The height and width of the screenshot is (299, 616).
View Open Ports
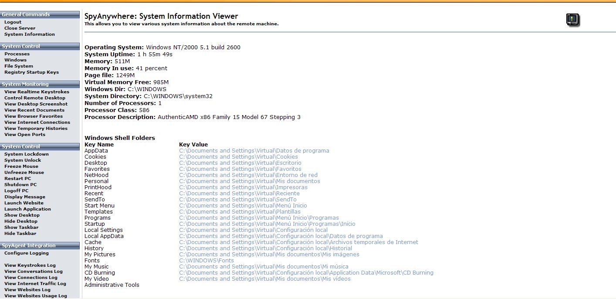point(24,135)
